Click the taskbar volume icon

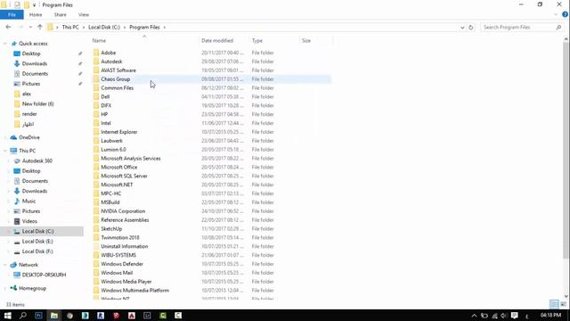coord(504,316)
